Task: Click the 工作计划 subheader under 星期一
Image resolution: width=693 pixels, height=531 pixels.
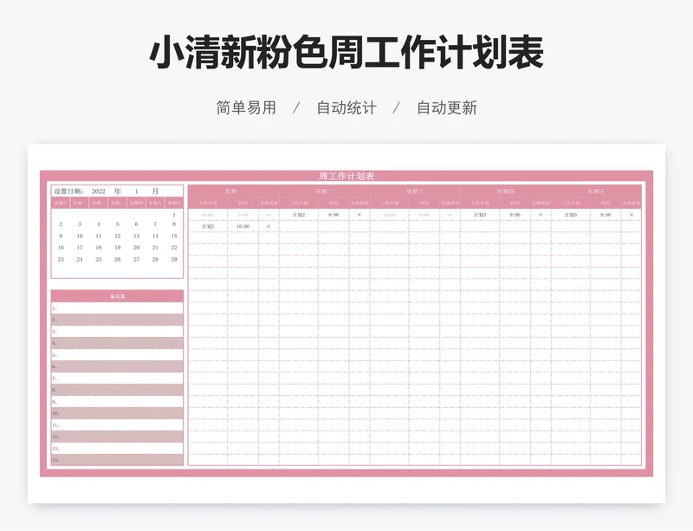Action: click(x=208, y=203)
